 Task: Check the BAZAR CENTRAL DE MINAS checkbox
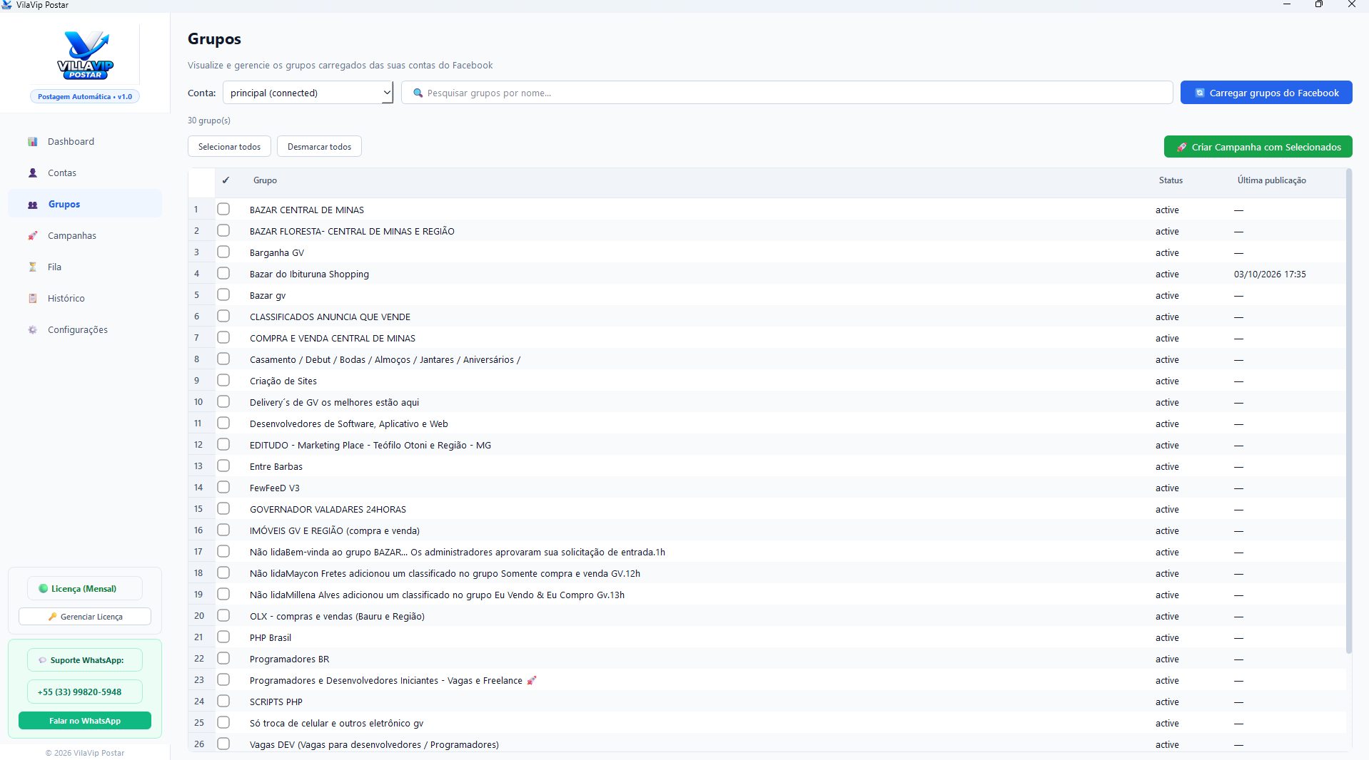tap(223, 209)
